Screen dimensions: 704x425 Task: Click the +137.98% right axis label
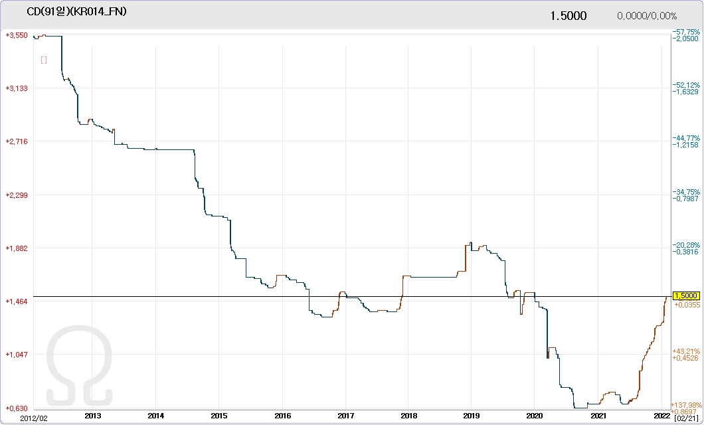click(x=688, y=404)
